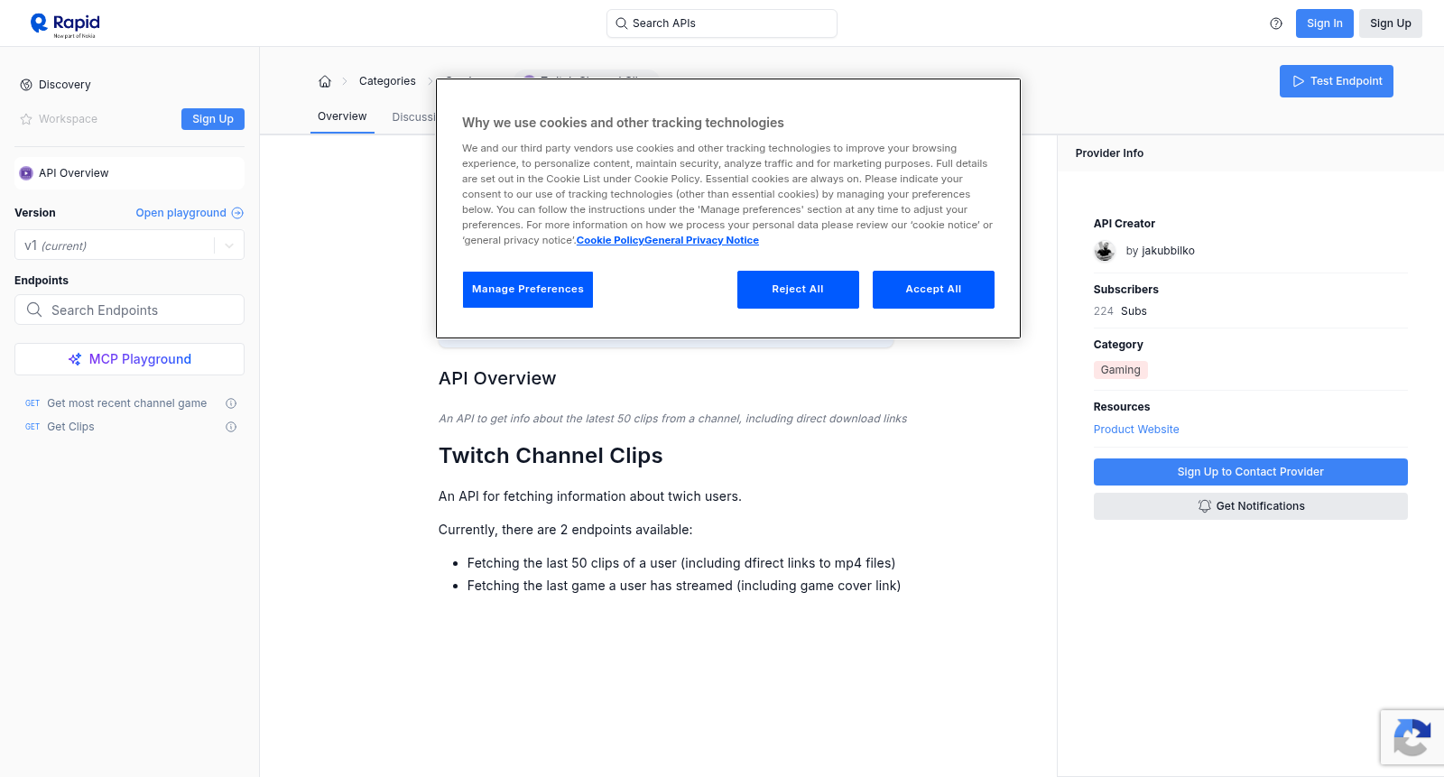Screen dimensions: 1444x777
Task: Focus the Search APIs field
Action: [x=722, y=23]
